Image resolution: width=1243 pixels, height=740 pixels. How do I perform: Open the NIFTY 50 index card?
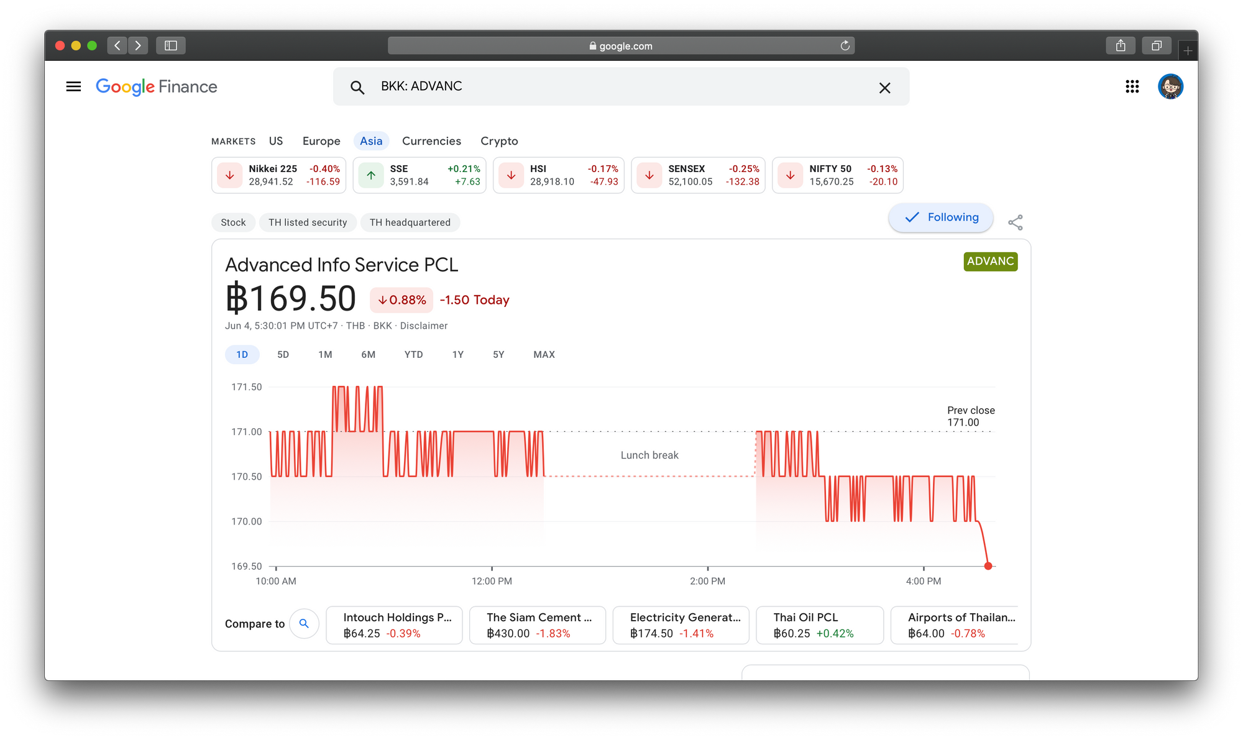[x=838, y=175]
